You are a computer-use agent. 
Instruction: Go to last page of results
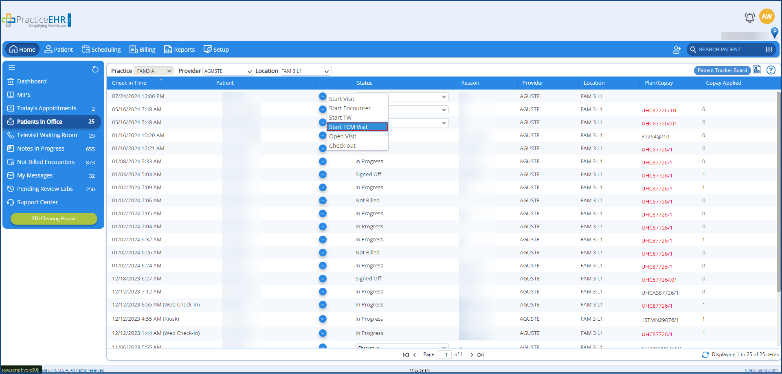[481, 355]
